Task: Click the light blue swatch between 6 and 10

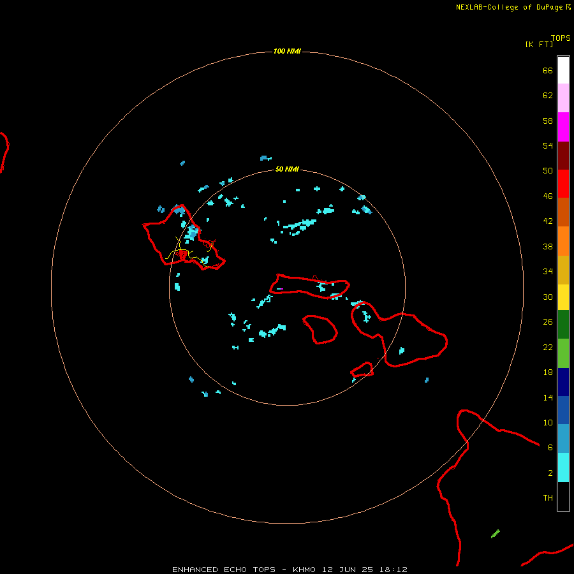Action: (563, 439)
